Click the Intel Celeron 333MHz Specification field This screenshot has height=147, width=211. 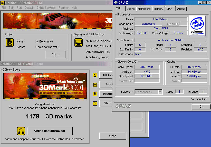(x=171, y=40)
